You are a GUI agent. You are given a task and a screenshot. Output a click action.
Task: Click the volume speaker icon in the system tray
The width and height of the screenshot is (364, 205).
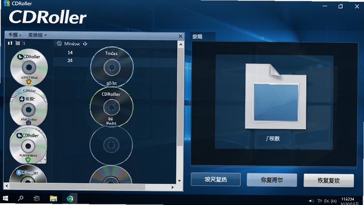[311, 201]
